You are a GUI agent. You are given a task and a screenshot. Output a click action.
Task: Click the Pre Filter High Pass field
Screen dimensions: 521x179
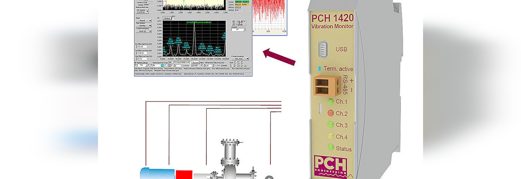point(142,47)
